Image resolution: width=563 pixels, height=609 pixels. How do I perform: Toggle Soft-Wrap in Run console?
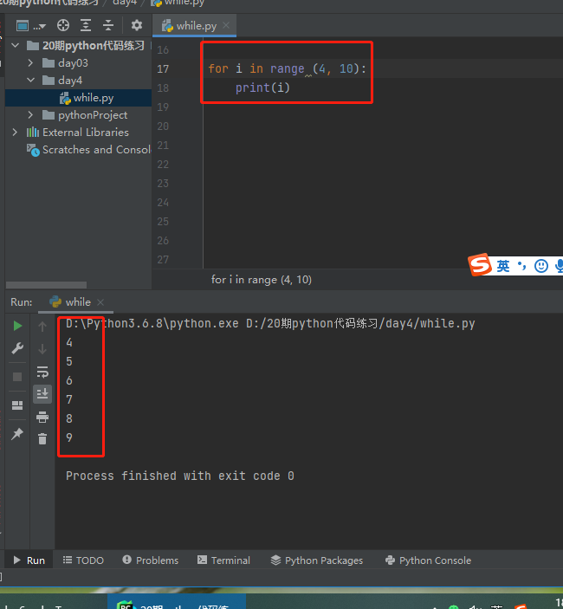(42, 372)
